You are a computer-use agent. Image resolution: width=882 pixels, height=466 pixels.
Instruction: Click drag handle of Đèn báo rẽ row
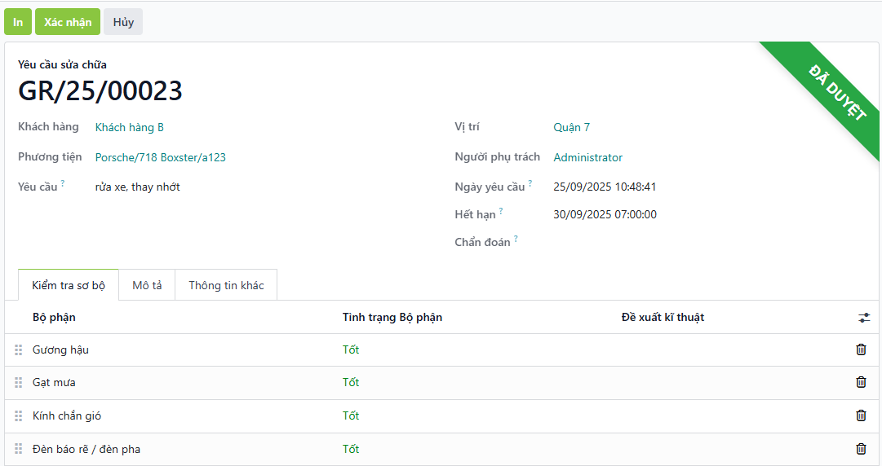pos(19,449)
